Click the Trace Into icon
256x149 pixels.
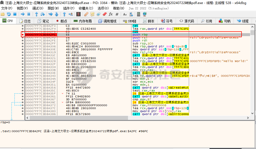tap(51, 14)
